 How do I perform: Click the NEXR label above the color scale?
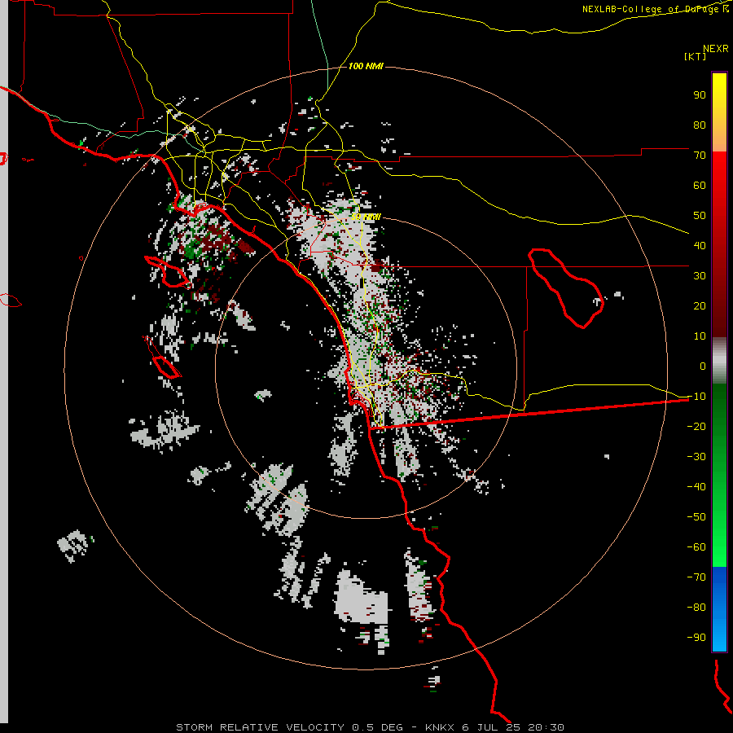click(x=716, y=49)
